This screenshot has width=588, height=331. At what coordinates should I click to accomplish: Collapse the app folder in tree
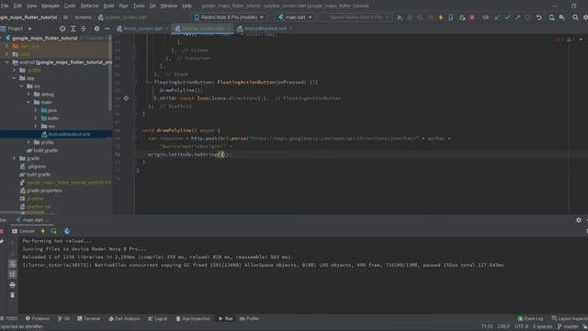click(15, 78)
